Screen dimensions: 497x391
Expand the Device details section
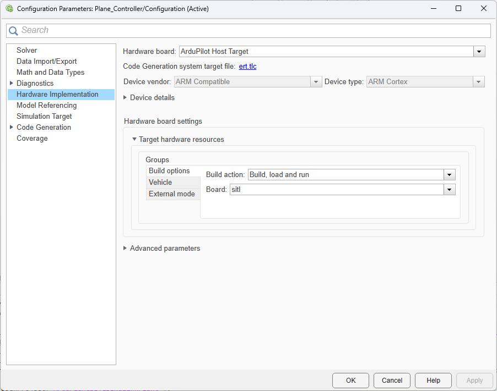[x=125, y=97]
